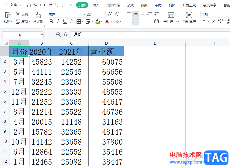Click the Save icon in quick toolbar

click(29, 5)
